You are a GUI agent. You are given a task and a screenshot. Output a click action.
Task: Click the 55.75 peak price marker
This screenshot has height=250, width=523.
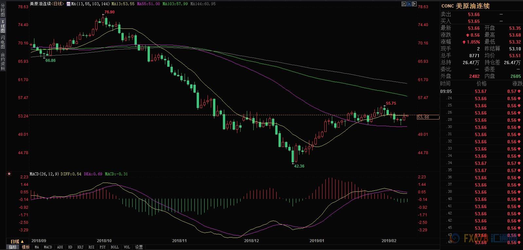(391, 103)
